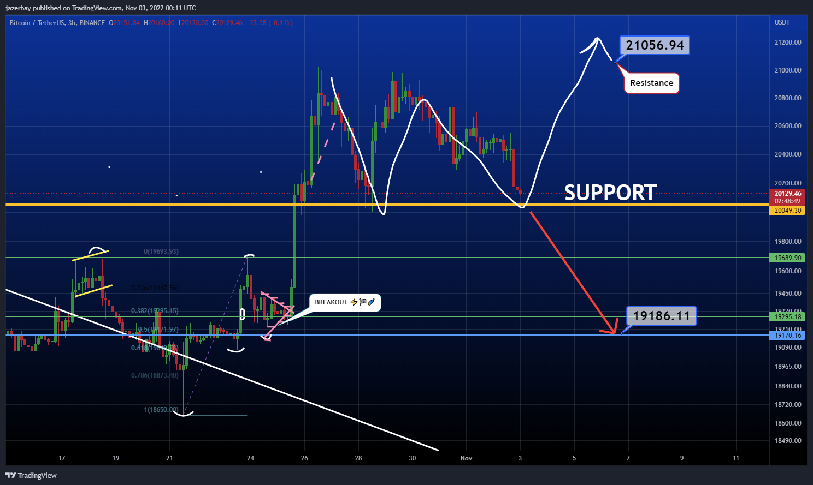Click the Nov label on time axis
813x485 pixels.
pyautogui.click(x=466, y=458)
